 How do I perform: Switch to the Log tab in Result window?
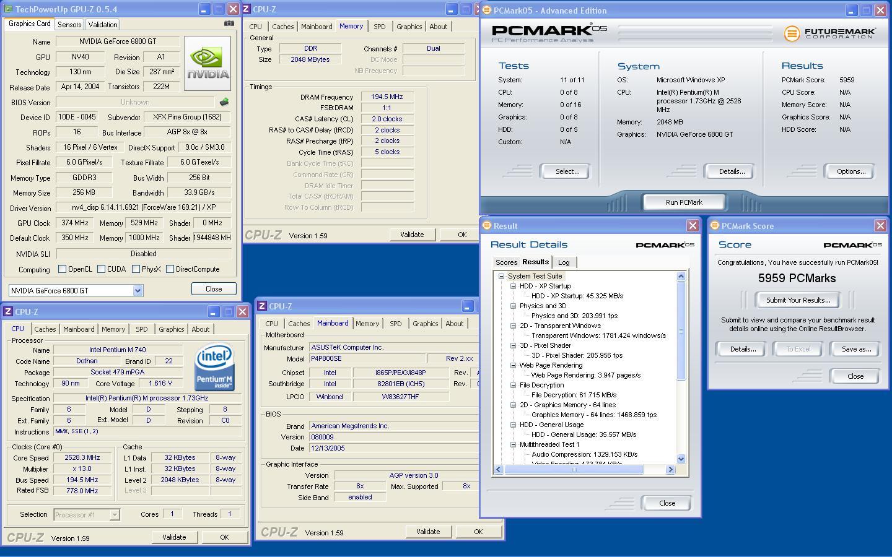pos(564,262)
